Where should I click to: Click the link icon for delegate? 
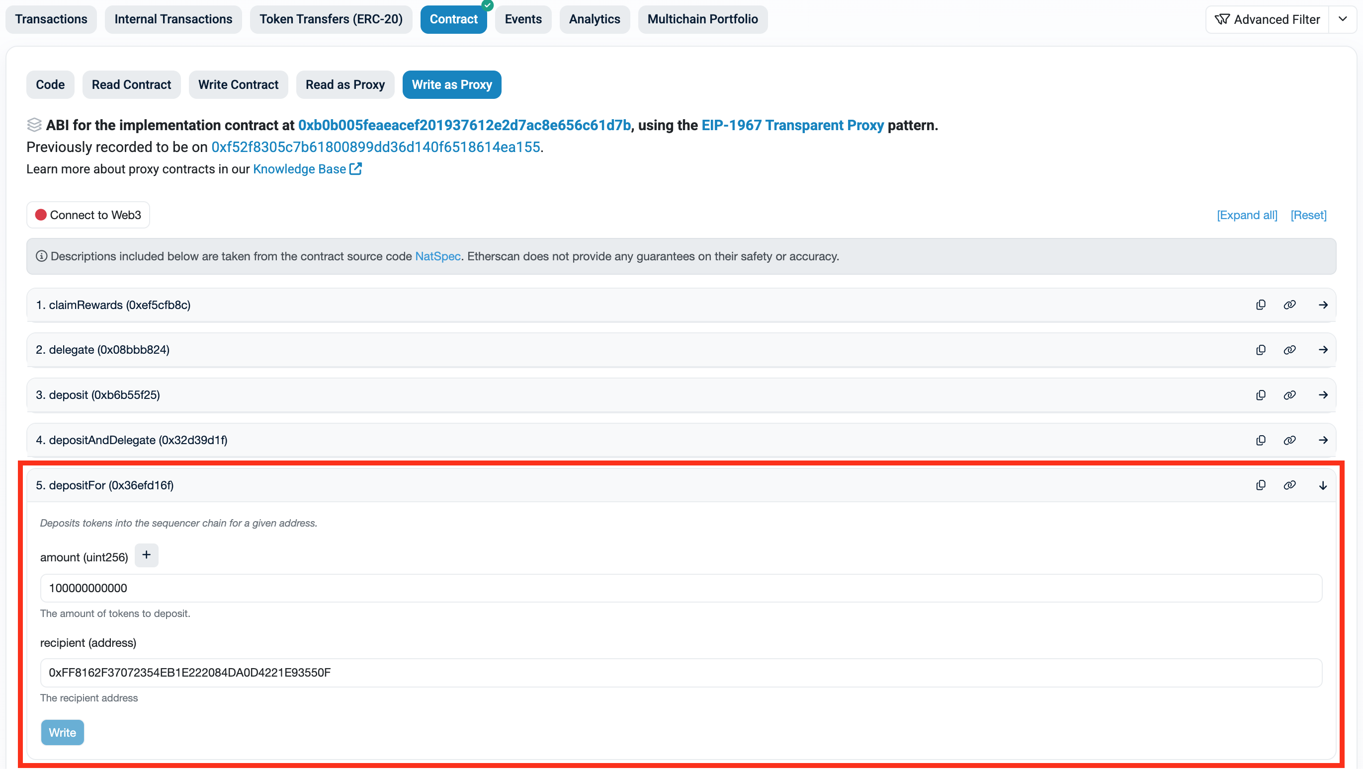tap(1290, 349)
